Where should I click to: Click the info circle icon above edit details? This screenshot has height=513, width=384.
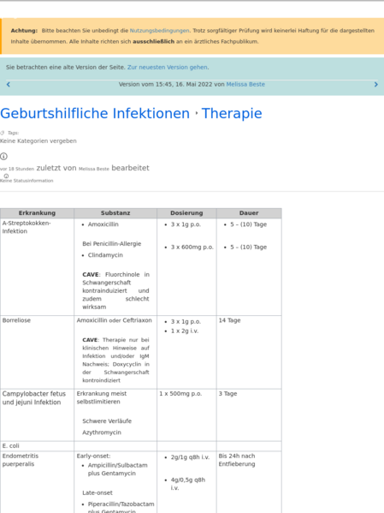pyautogui.click(x=3, y=157)
